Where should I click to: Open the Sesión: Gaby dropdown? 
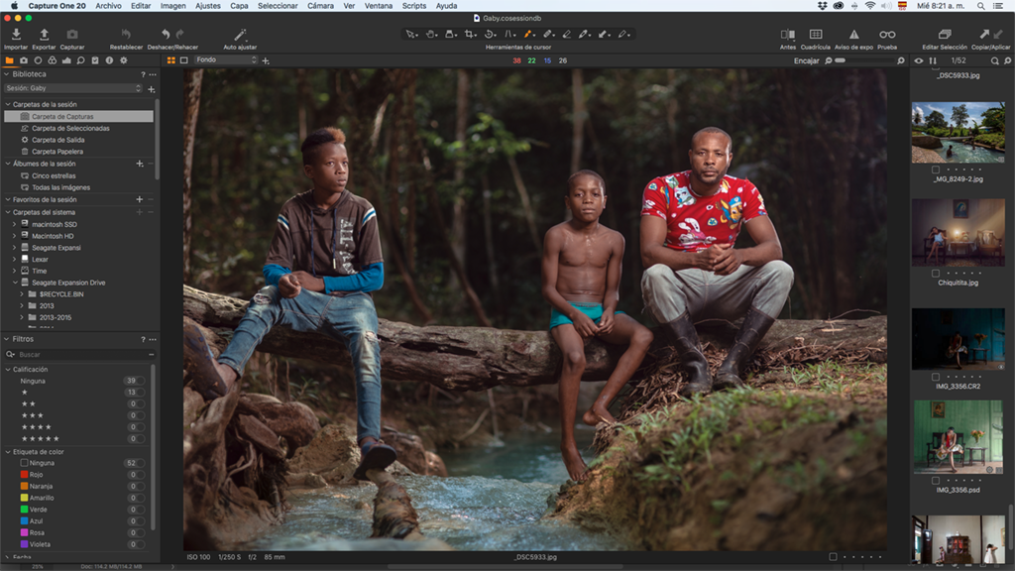click(73, 88)
